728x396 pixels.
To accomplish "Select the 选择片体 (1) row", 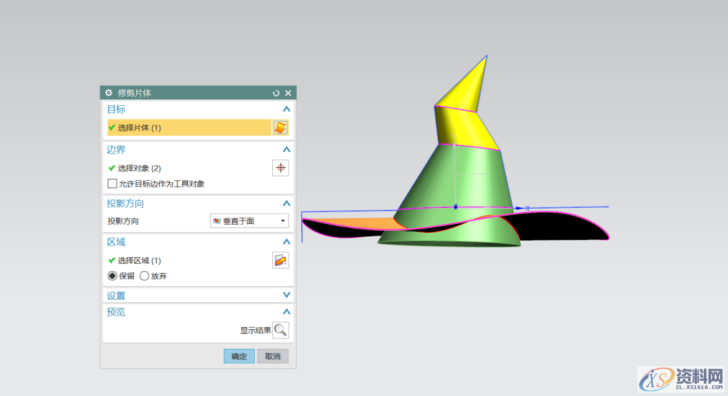I will [x=189, y=128].
